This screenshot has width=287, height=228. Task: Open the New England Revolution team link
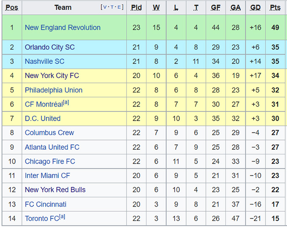coord(62,27)
